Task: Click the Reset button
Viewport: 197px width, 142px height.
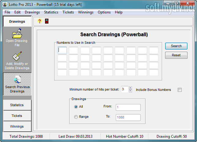Action: coord(176,55)
